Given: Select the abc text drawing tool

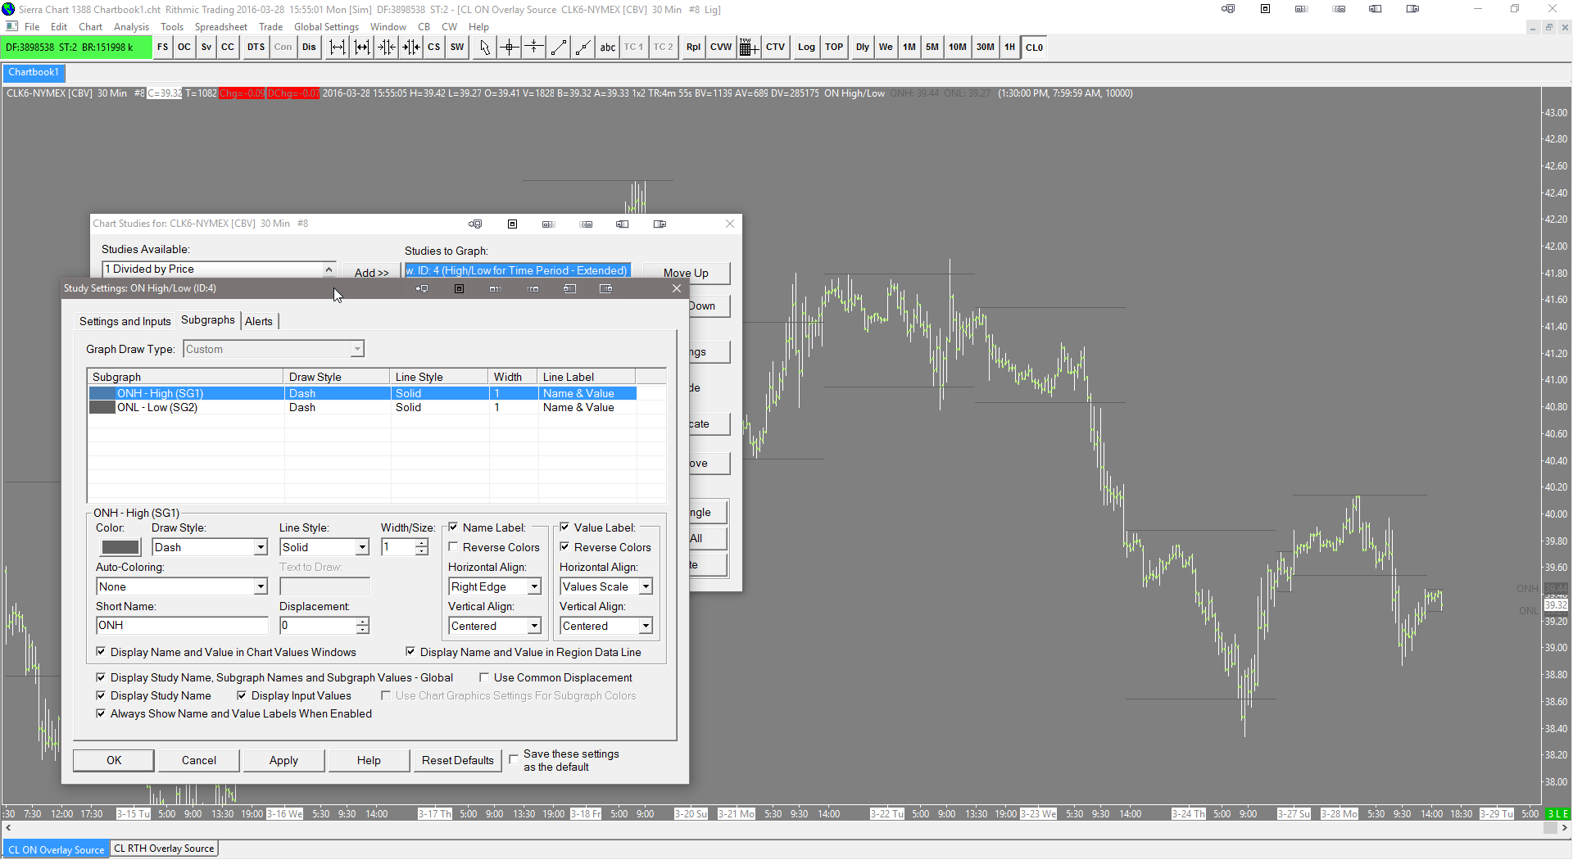Looking at the screenshot, I should pyautogui.click(x=607, y=48).
